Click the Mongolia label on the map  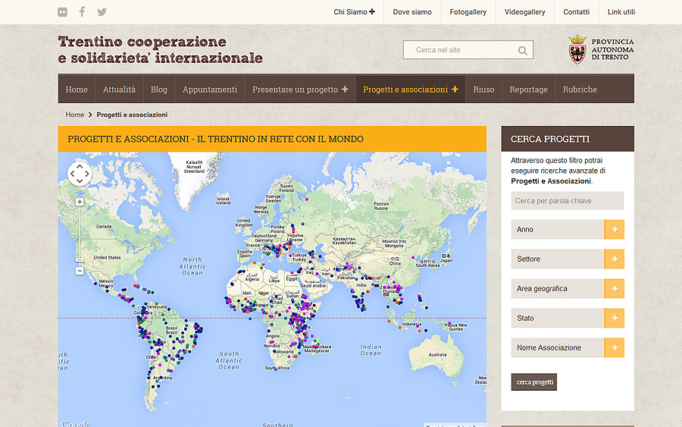[x=394, y=243]
